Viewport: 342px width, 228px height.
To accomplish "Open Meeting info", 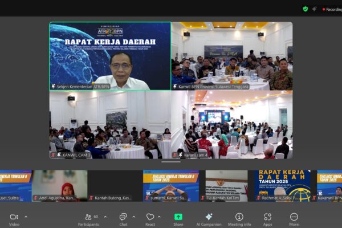I will (x=239, y=219).
